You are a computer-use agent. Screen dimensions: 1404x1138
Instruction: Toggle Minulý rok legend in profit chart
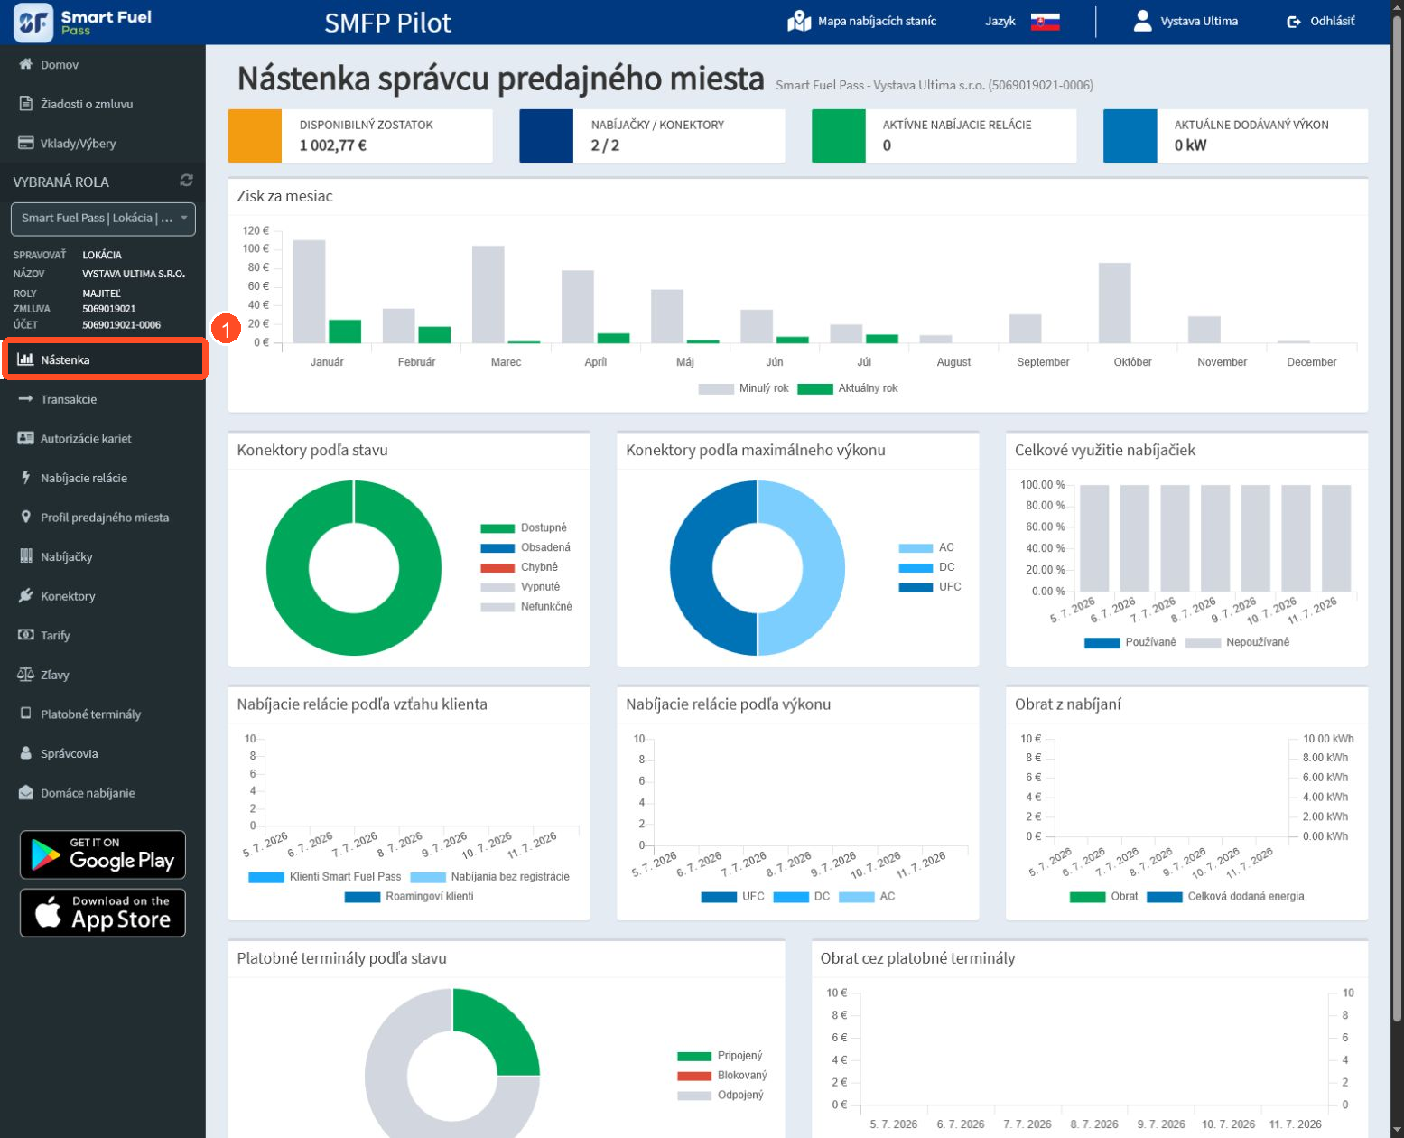743,388
